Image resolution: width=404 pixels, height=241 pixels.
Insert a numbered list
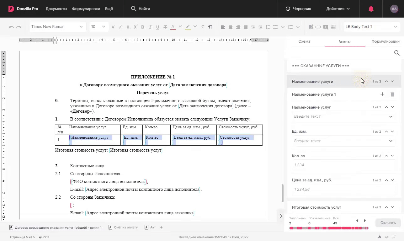(x=290, y=27)
